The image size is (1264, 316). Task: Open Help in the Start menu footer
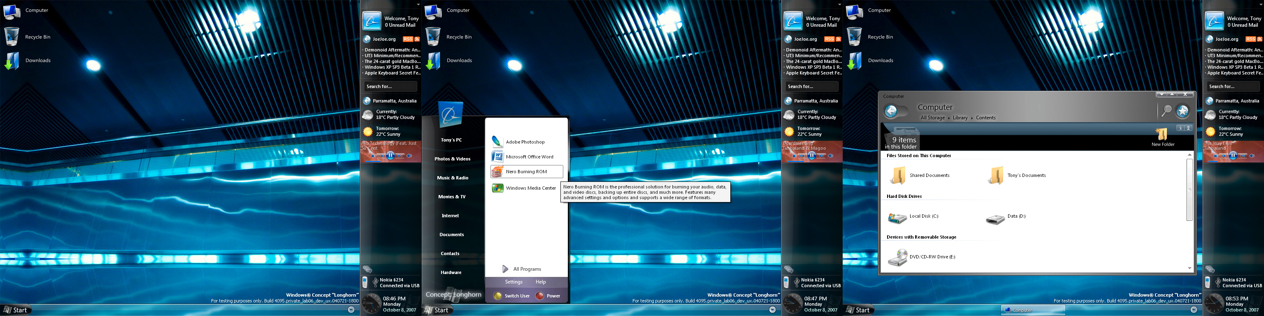tap(540, 282)
